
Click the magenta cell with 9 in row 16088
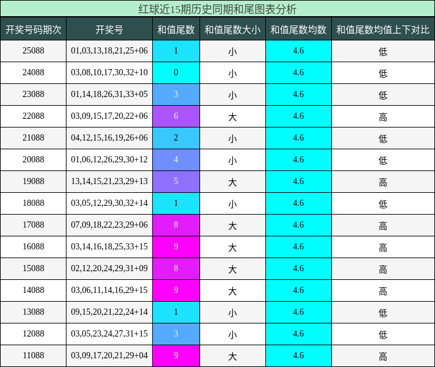click(x=176, y=247)
